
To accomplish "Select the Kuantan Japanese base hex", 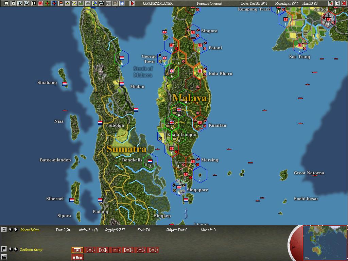I will 200,123.
